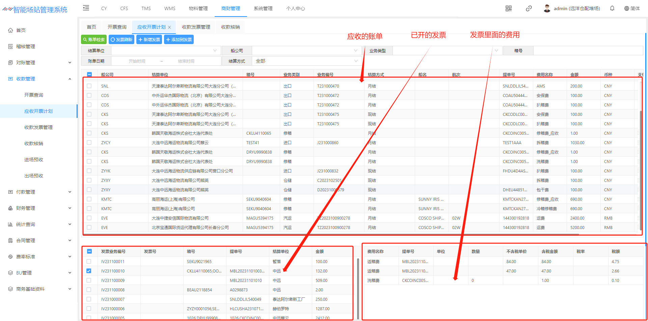Switch to the 收款核销 tab
The height and width of the screenshot is (321, 648).
pyautogui.click(x=230, y=27)
